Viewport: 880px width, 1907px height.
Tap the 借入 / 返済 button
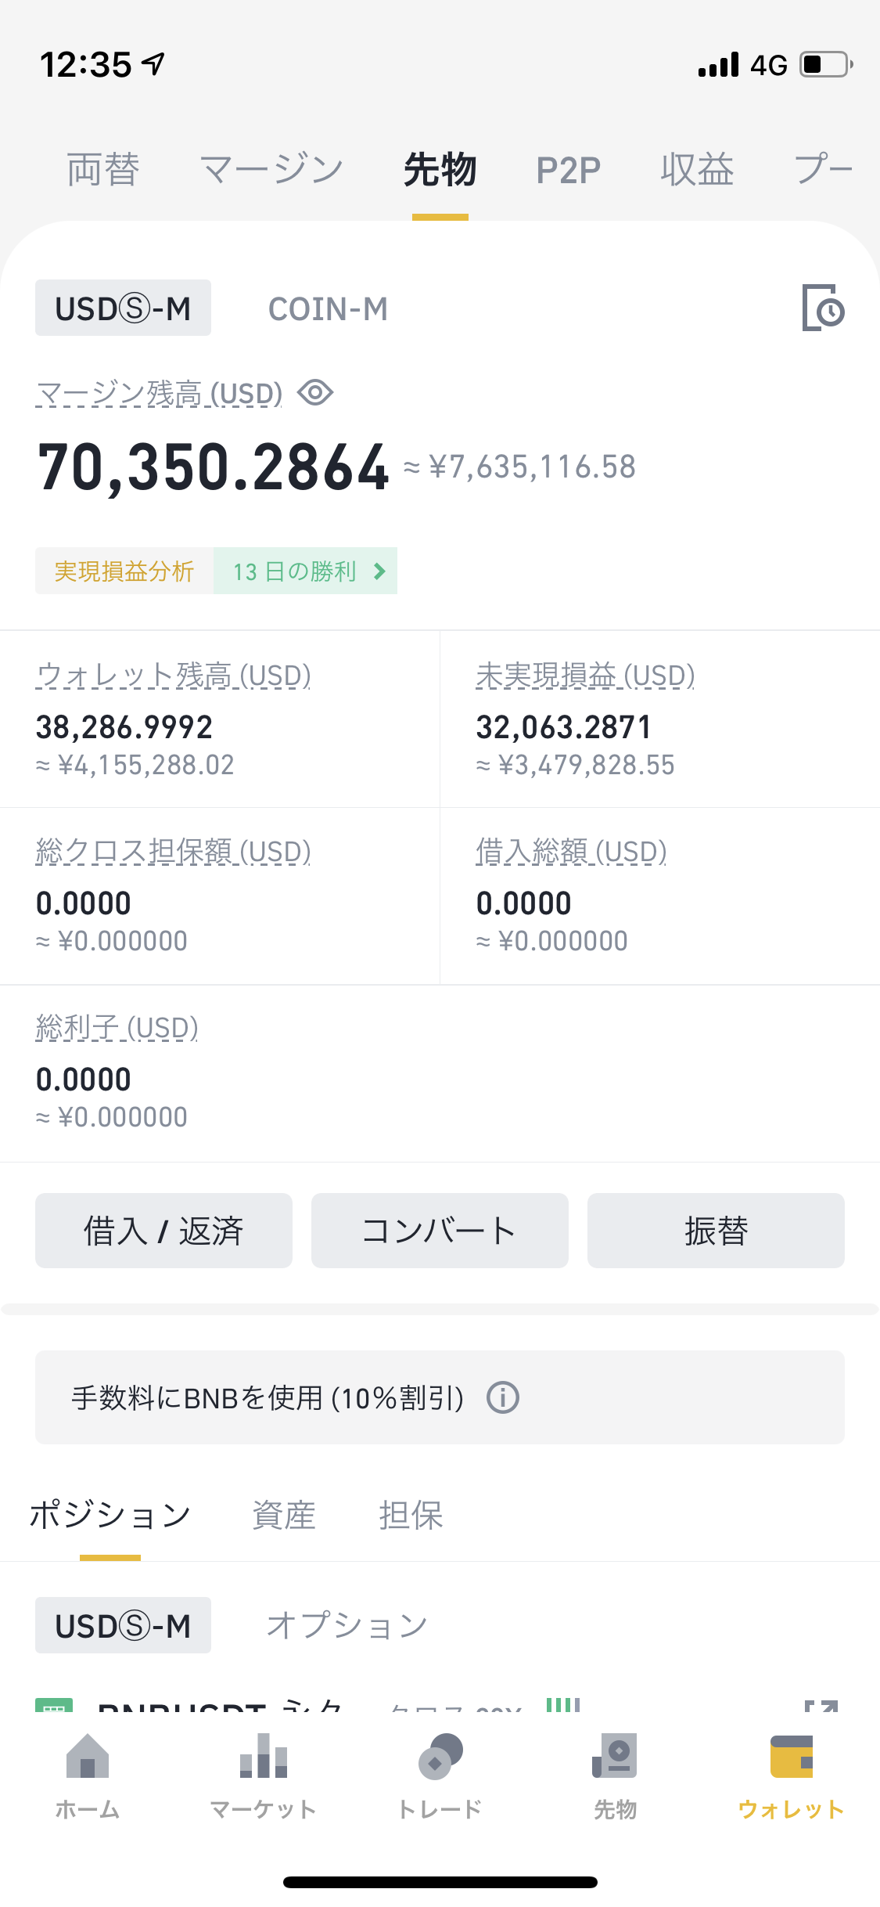(163, 1231)
